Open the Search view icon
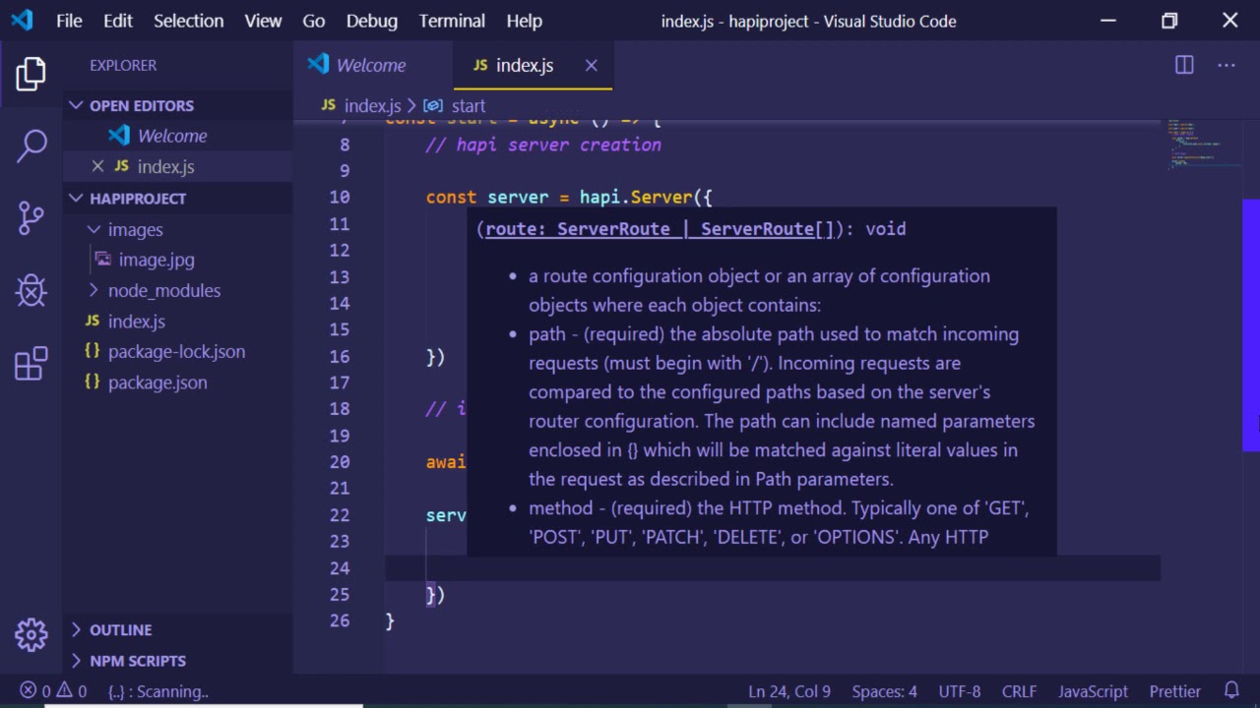 pyautogui.click(x=31, y=146)
